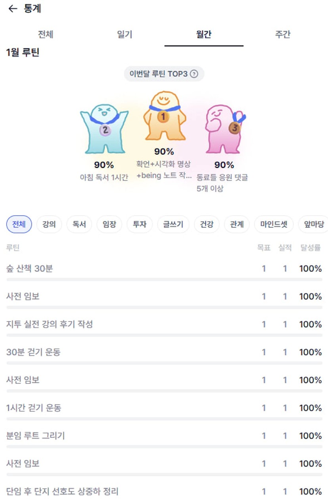Select the 전체 category filter chip
This screenshot has height=499, width=328.
pyautogui.click(x=19, y=224)
